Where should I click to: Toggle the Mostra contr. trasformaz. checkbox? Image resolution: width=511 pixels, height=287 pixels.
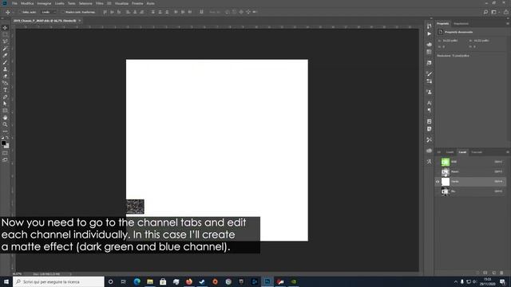63,12
